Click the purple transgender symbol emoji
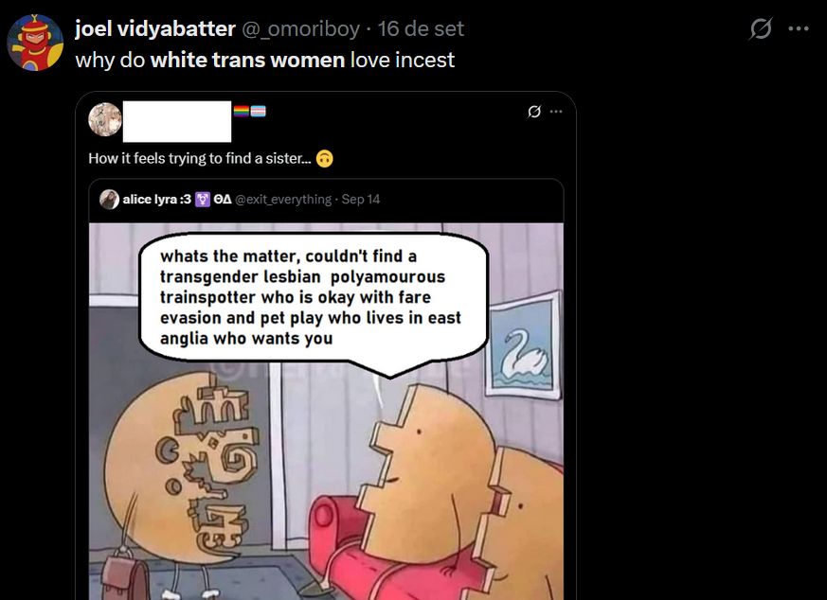The height and width of the screenshot is (600, 827). (203, 199)
